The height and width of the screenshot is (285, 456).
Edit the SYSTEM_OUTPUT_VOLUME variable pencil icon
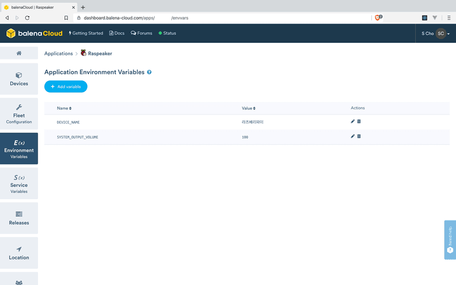click(x=352, y=136)
